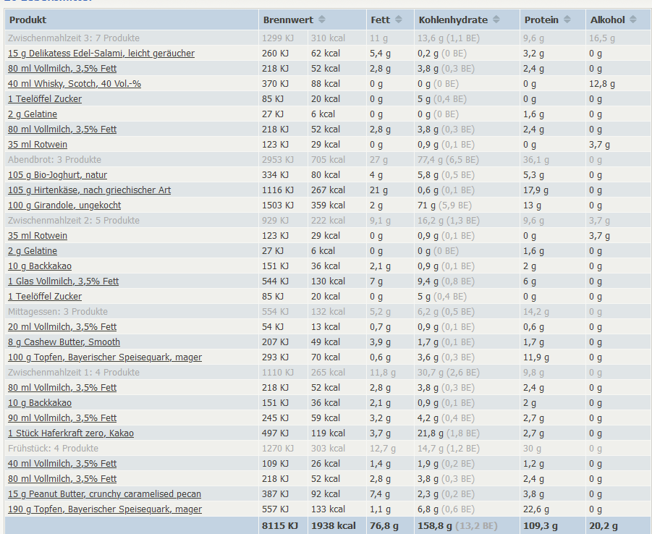View details for Bio-Joghurt, natur
Viewport: 652px width, 534px height.
[x=58, y=174]
